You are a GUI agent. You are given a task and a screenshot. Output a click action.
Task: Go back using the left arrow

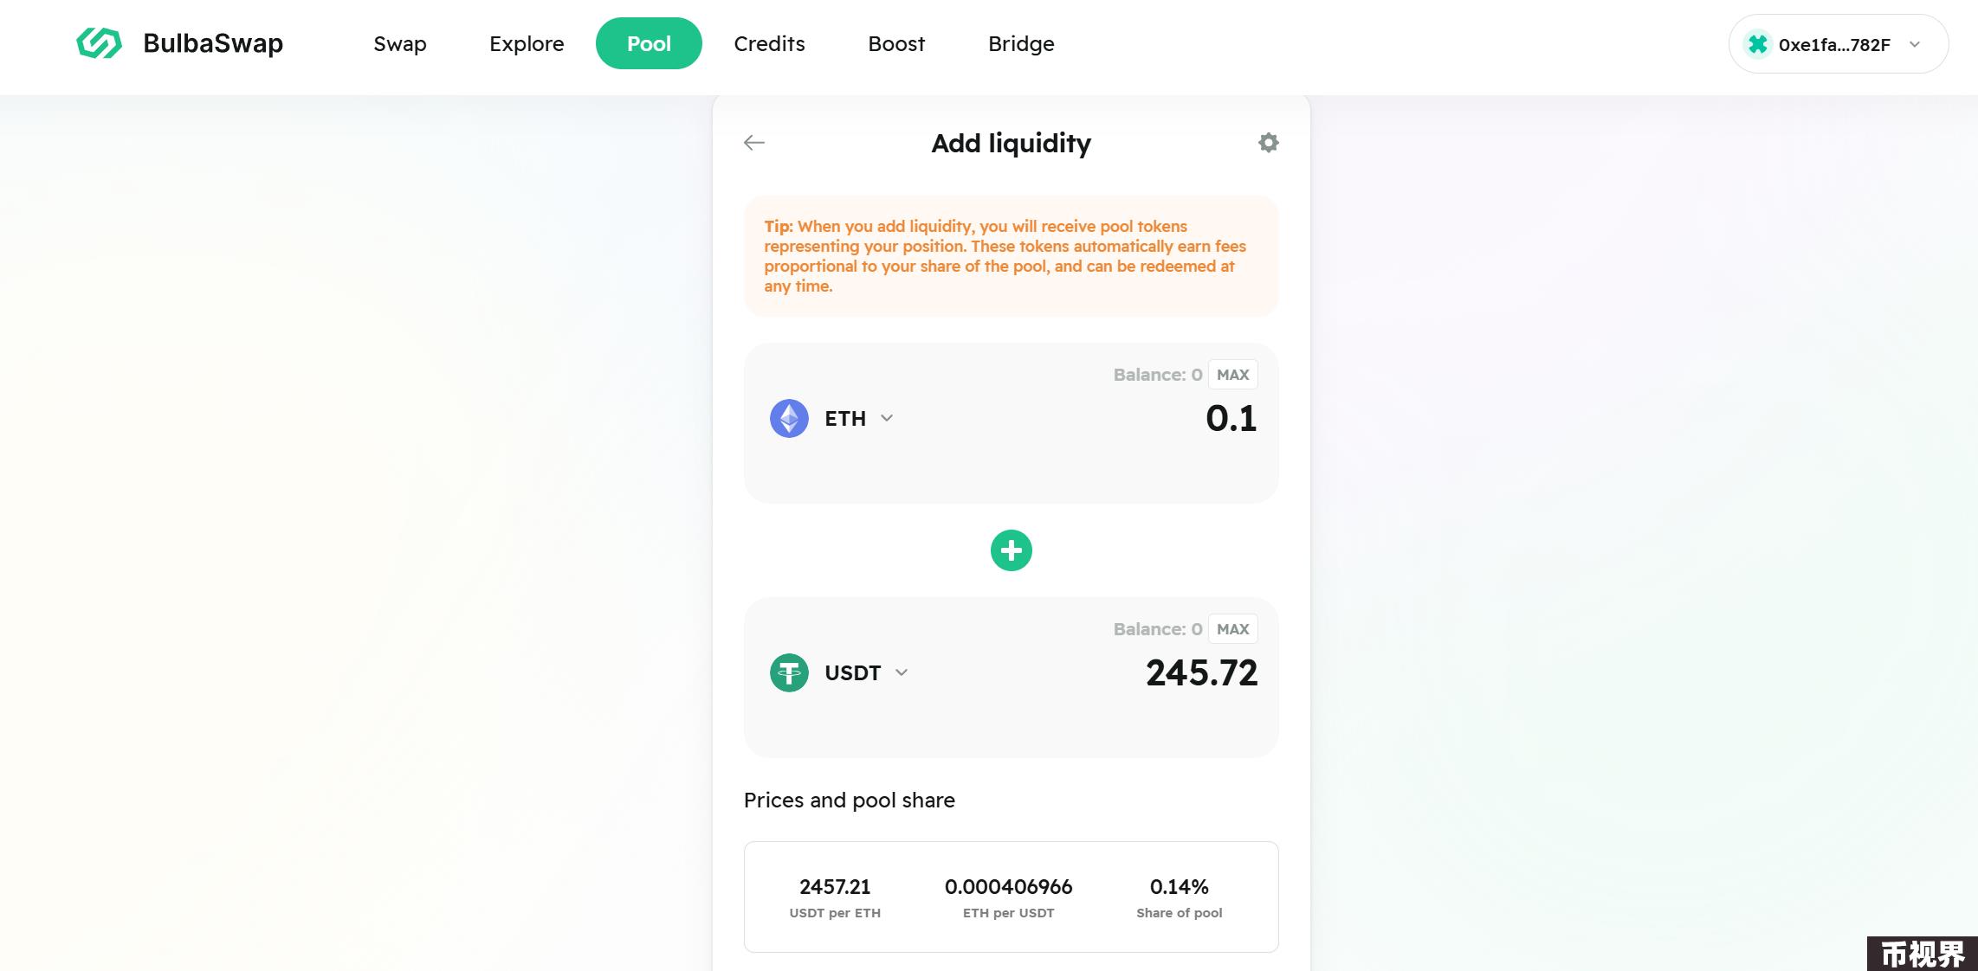click(x=754, y=143)
